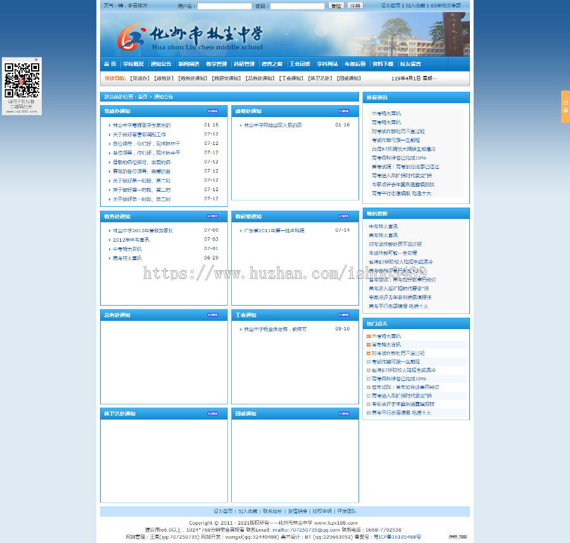Click MORE icon in 工会通知 panel
Viewport: 570px width, 543px height.
point(344,315)
